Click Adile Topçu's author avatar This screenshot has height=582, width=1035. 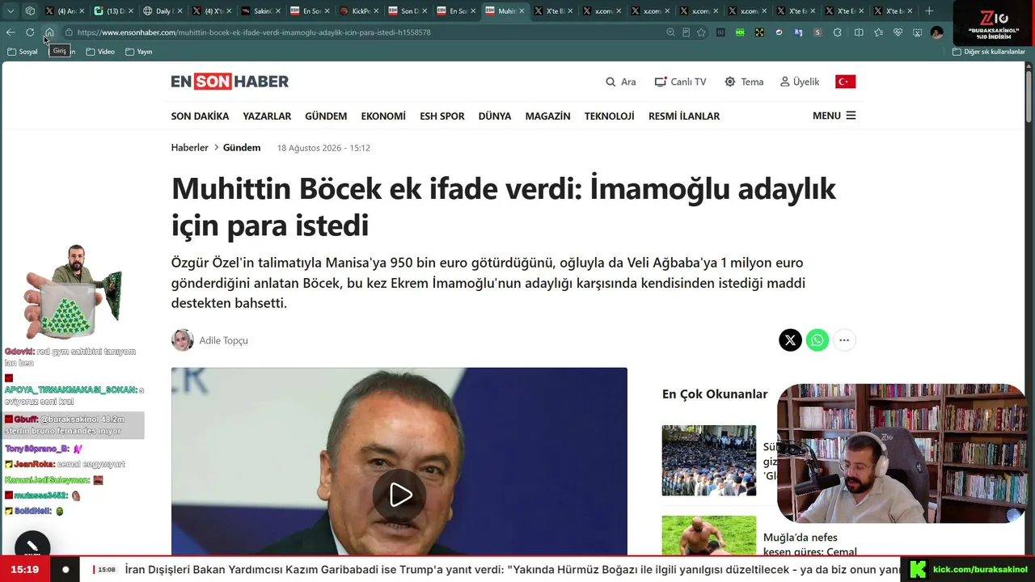pos(183,340)
